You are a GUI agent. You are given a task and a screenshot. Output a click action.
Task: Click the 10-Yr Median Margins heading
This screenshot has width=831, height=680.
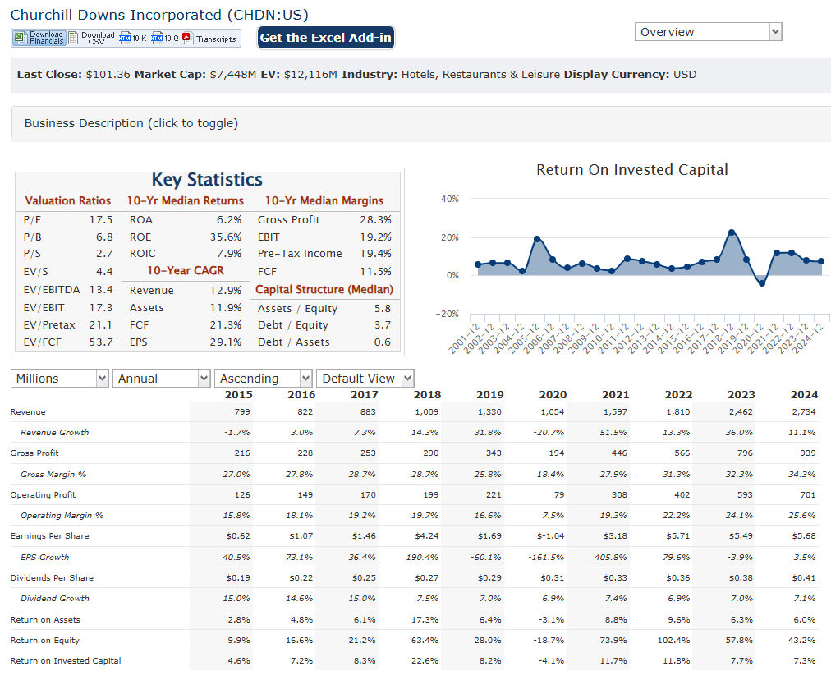tap(324, 201)
